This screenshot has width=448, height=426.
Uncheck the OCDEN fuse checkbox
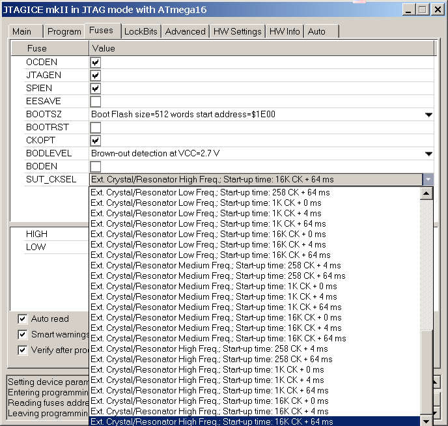coord(96,63)
